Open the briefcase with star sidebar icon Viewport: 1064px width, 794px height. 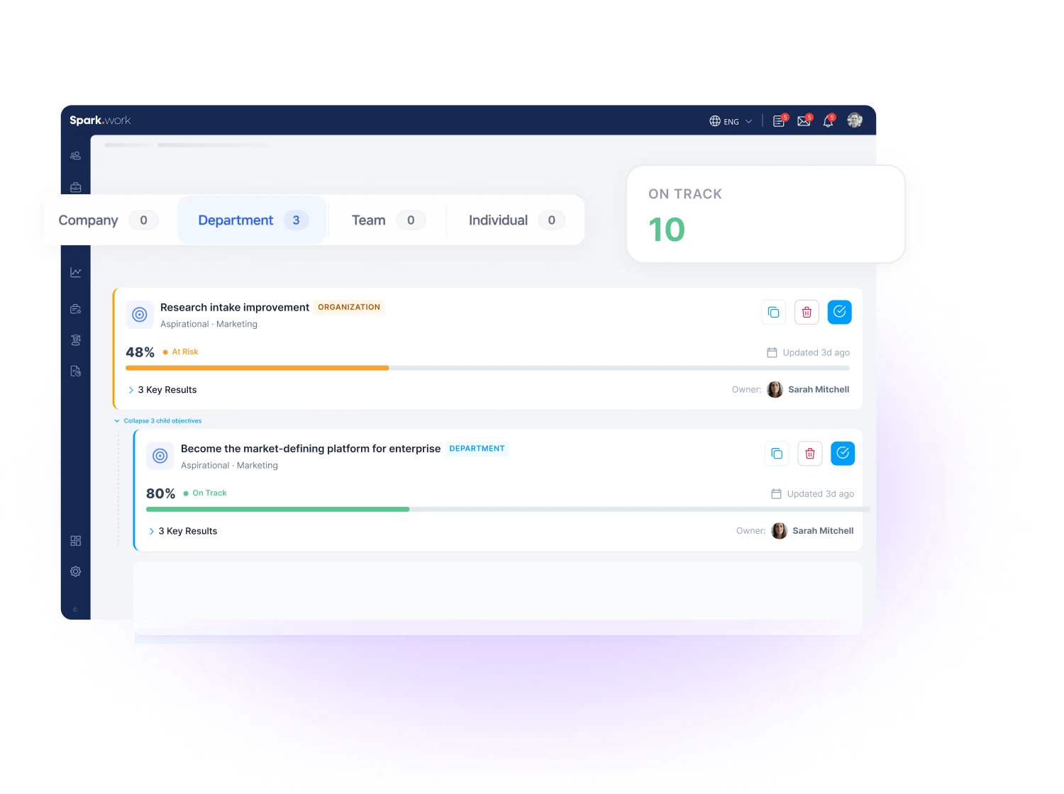tap(76, 309)
